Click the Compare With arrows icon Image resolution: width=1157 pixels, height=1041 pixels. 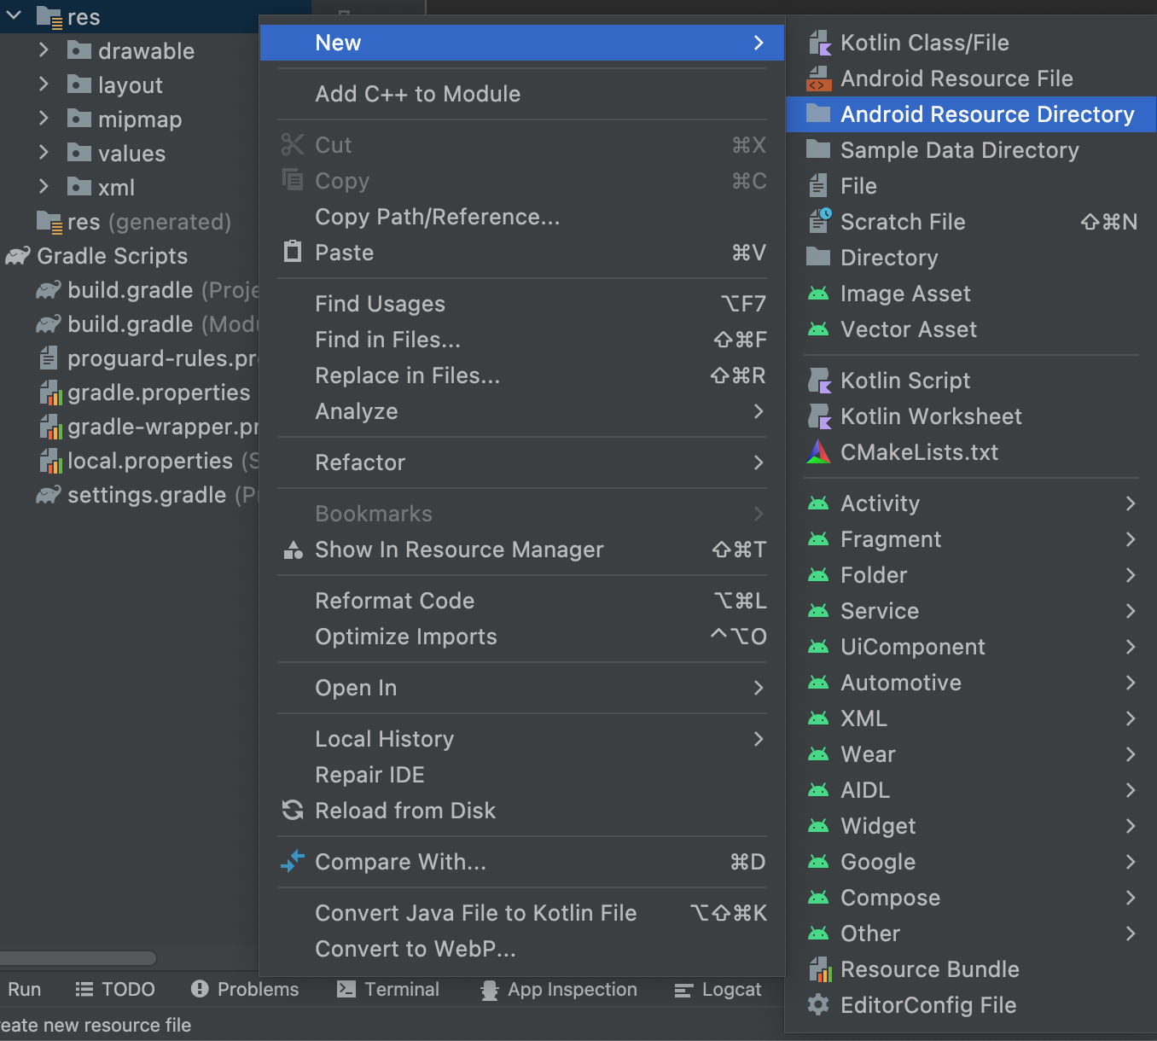tap(293, 862)
